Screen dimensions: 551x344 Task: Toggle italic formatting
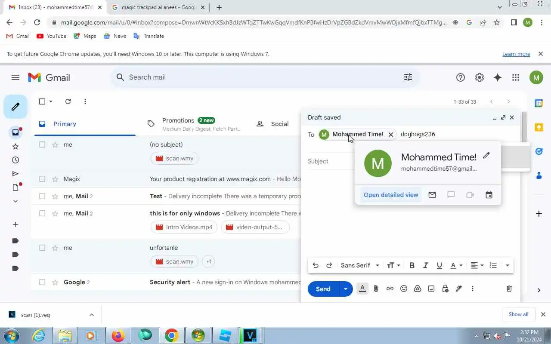click(x=426, y=265)
